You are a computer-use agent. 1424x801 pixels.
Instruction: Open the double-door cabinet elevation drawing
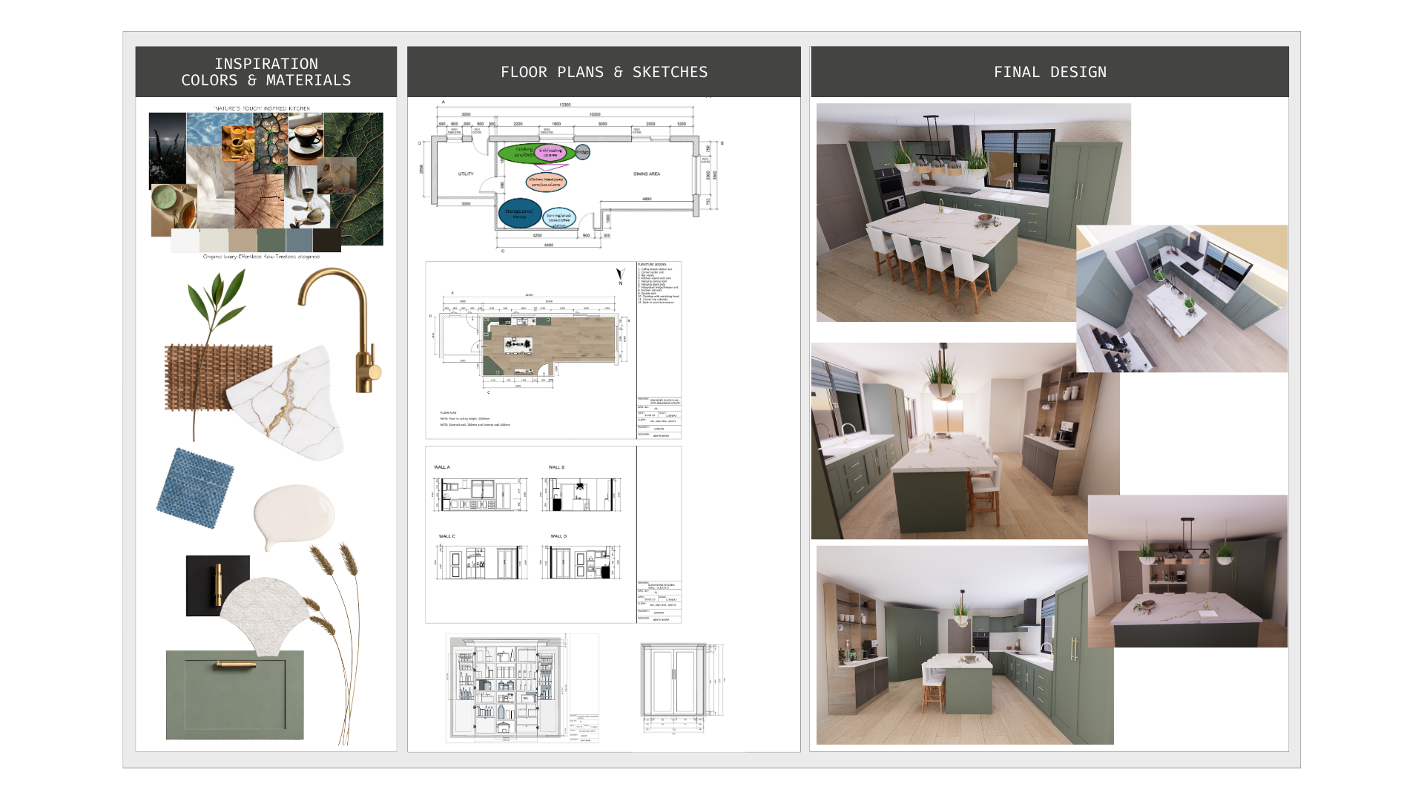[x=681, y=688]
